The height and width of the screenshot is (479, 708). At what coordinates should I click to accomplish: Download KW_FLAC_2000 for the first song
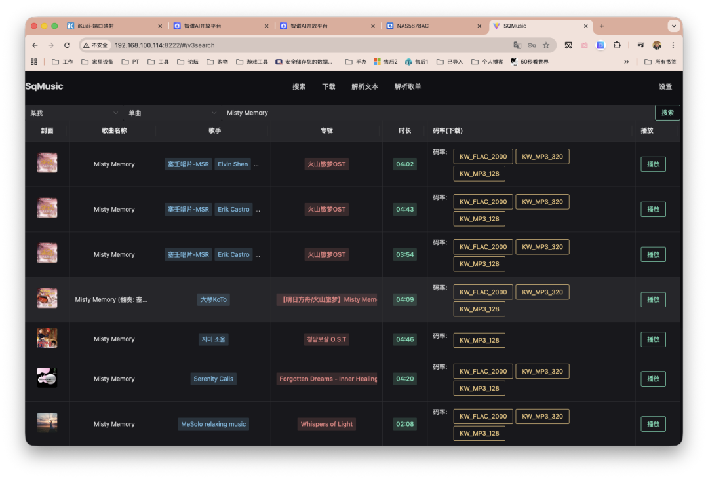482,156
